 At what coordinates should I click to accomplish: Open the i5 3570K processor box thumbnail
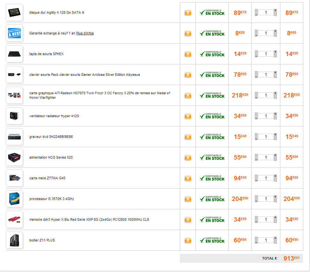click(x=14, y=199)
